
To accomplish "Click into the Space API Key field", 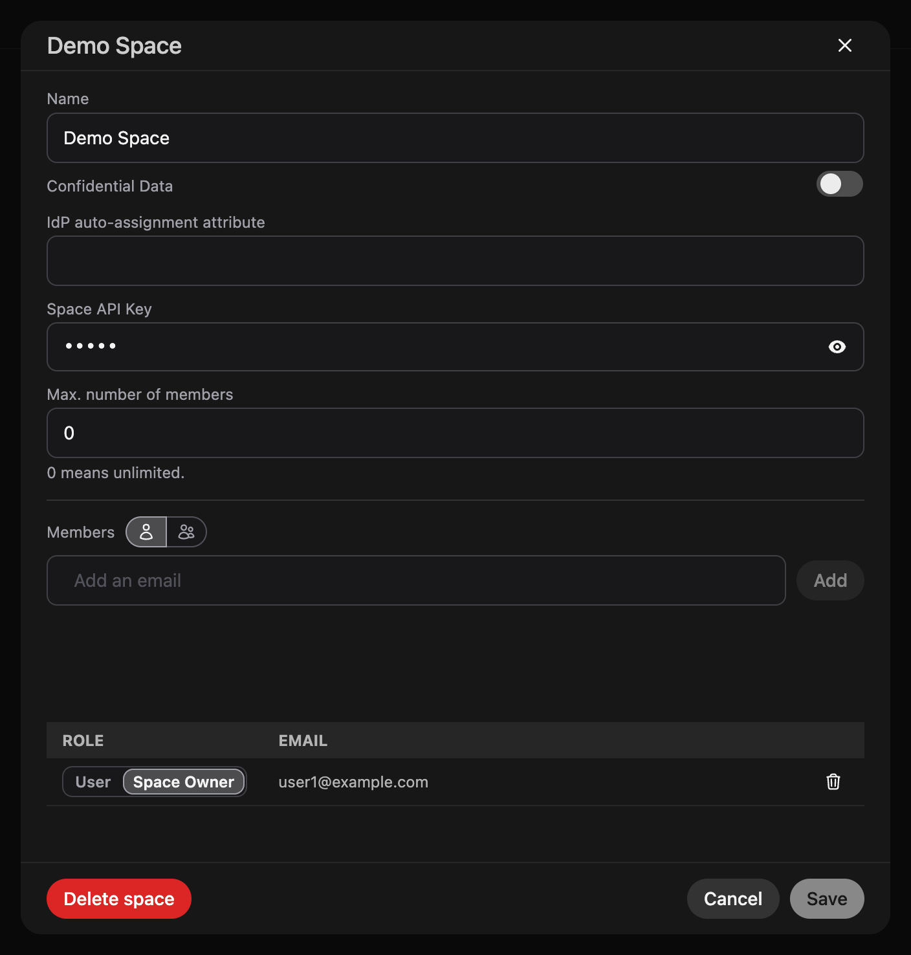I will 455,347.
